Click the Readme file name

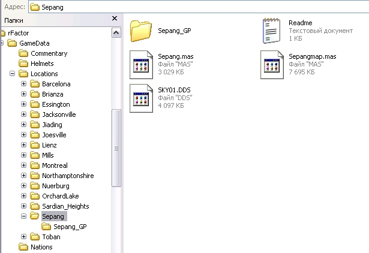click(300, 23)
